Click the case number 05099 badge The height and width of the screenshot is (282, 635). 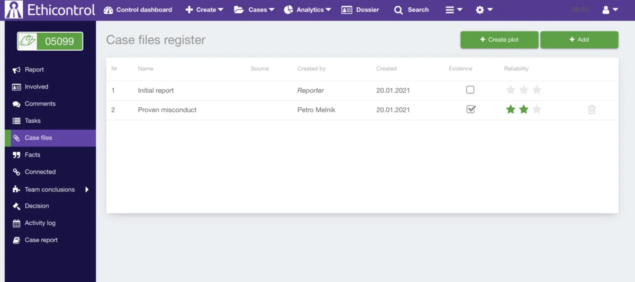click(x=50, y=41)
